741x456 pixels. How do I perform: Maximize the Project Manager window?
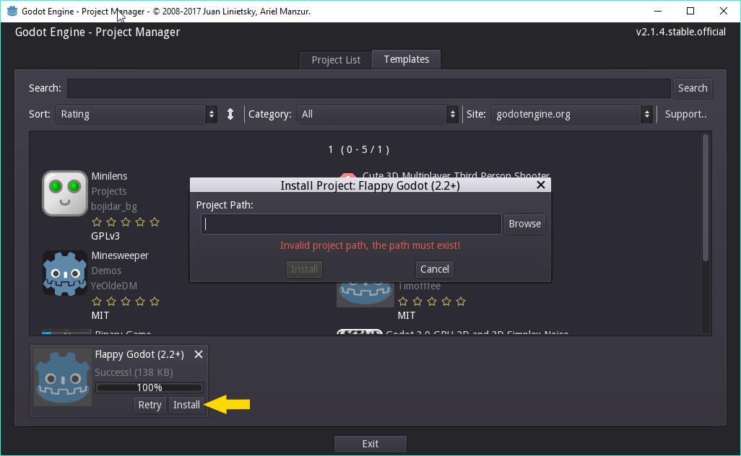click(x=690, y=11)
